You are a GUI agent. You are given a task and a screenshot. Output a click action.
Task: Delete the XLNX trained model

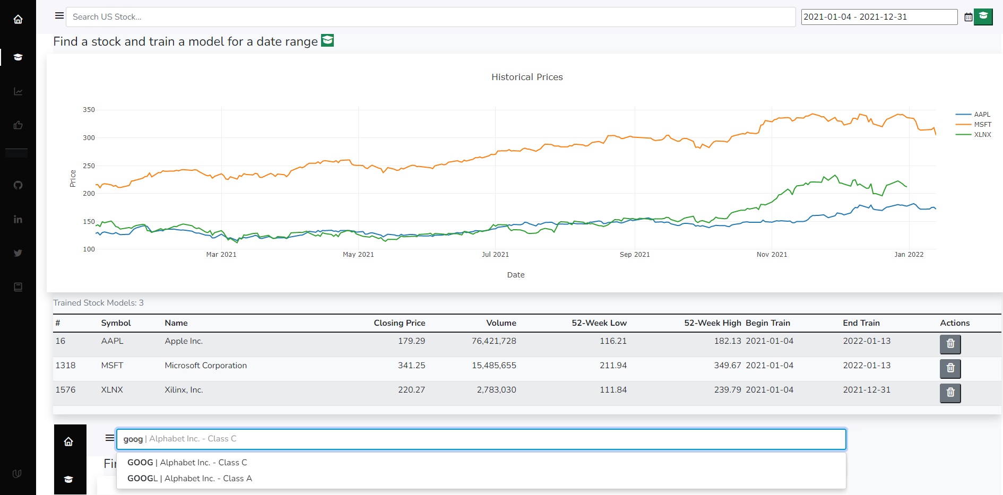click(950, 393)
